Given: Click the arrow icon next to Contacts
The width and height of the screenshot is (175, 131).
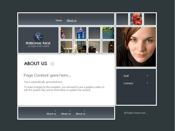Looking at the screenshot, I should pos(147,83).
